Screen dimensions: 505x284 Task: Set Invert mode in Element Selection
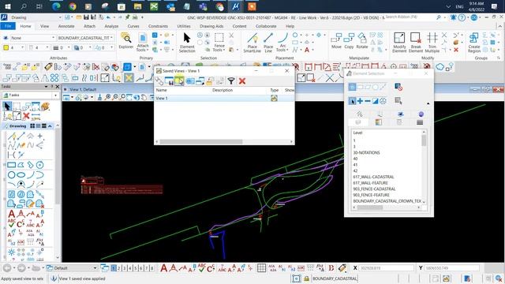point(376,101)
